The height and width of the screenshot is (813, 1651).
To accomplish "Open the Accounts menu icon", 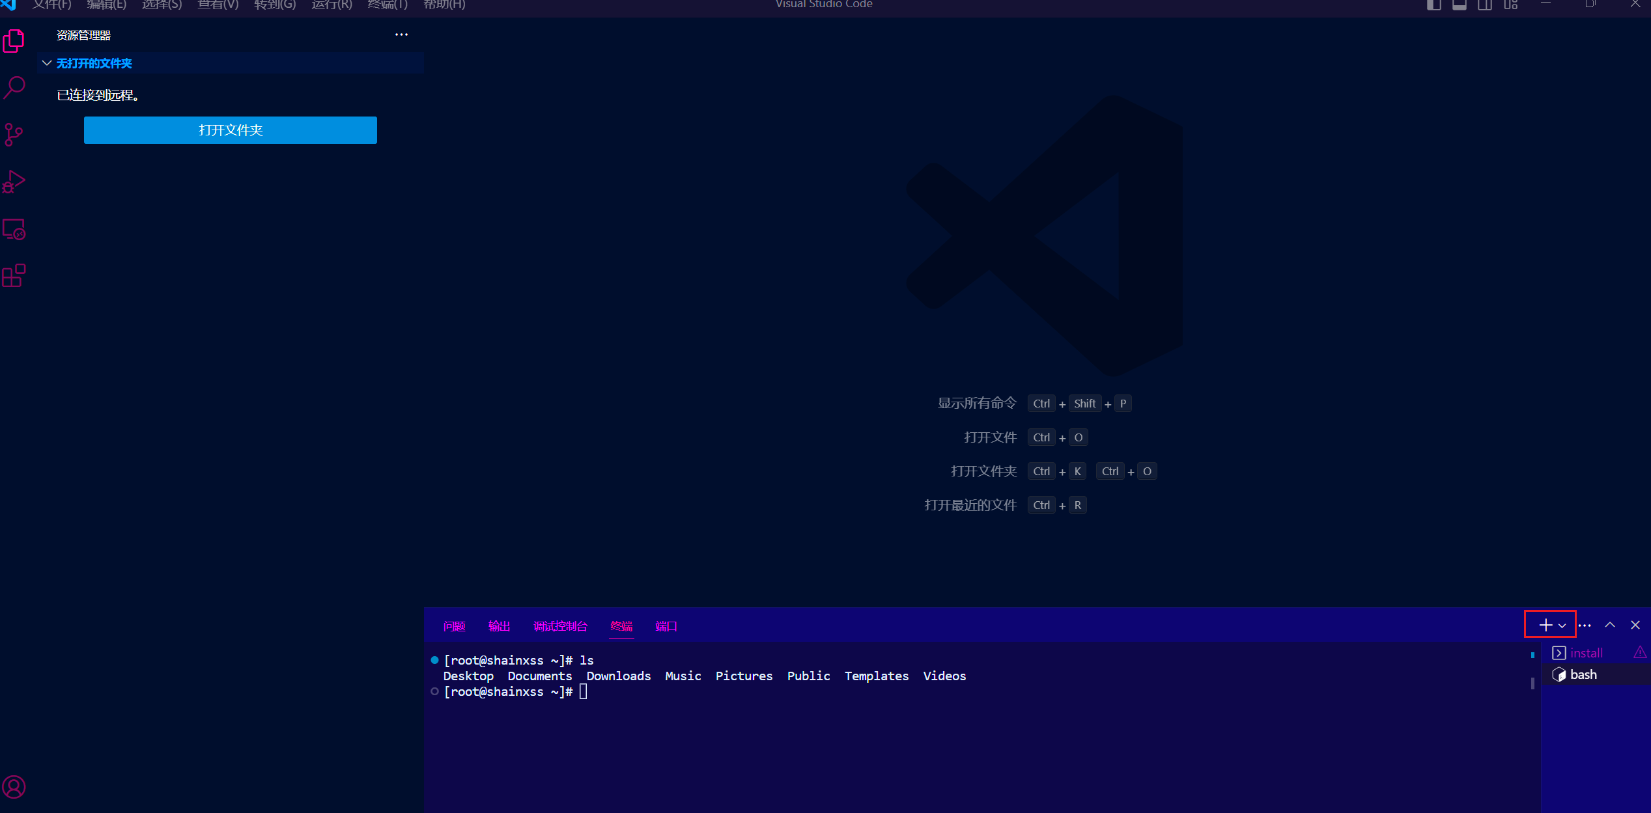I will 14,787.
